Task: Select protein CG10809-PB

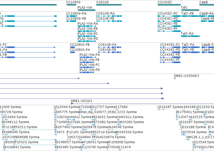Action: (80, 45)
